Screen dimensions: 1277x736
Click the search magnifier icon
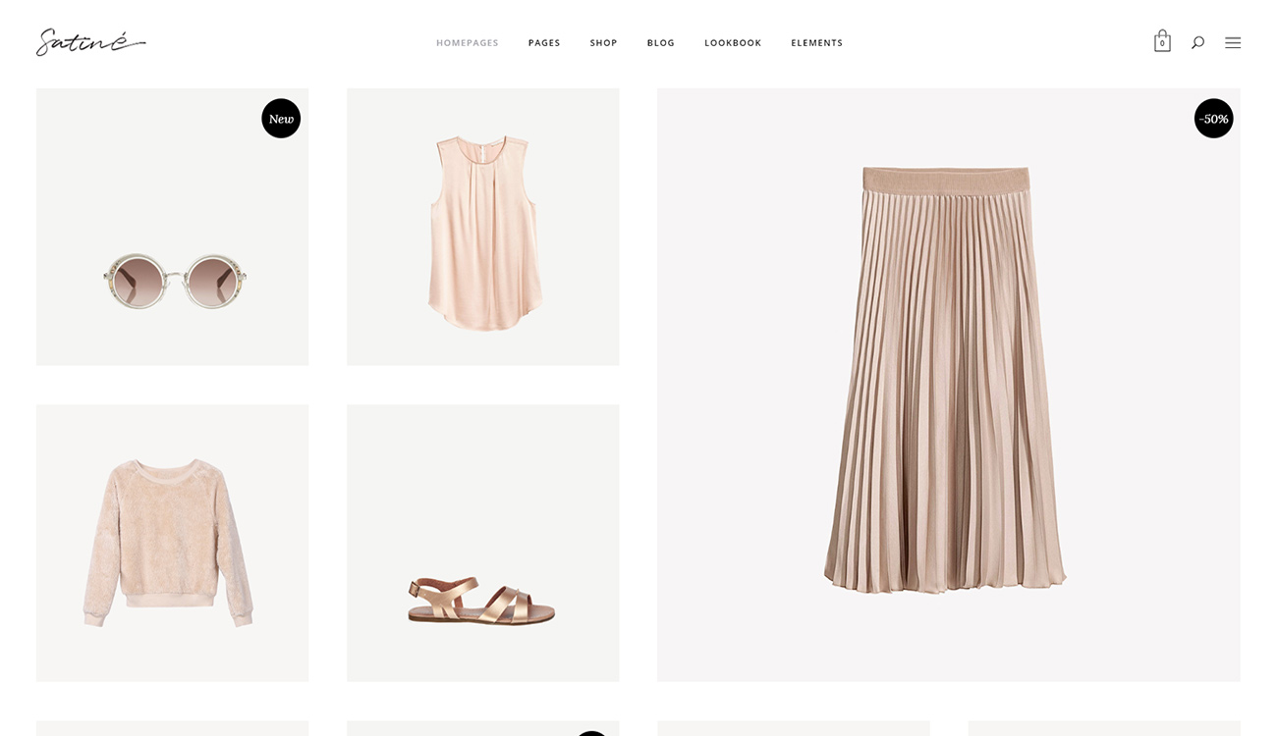click(1197, 42)
